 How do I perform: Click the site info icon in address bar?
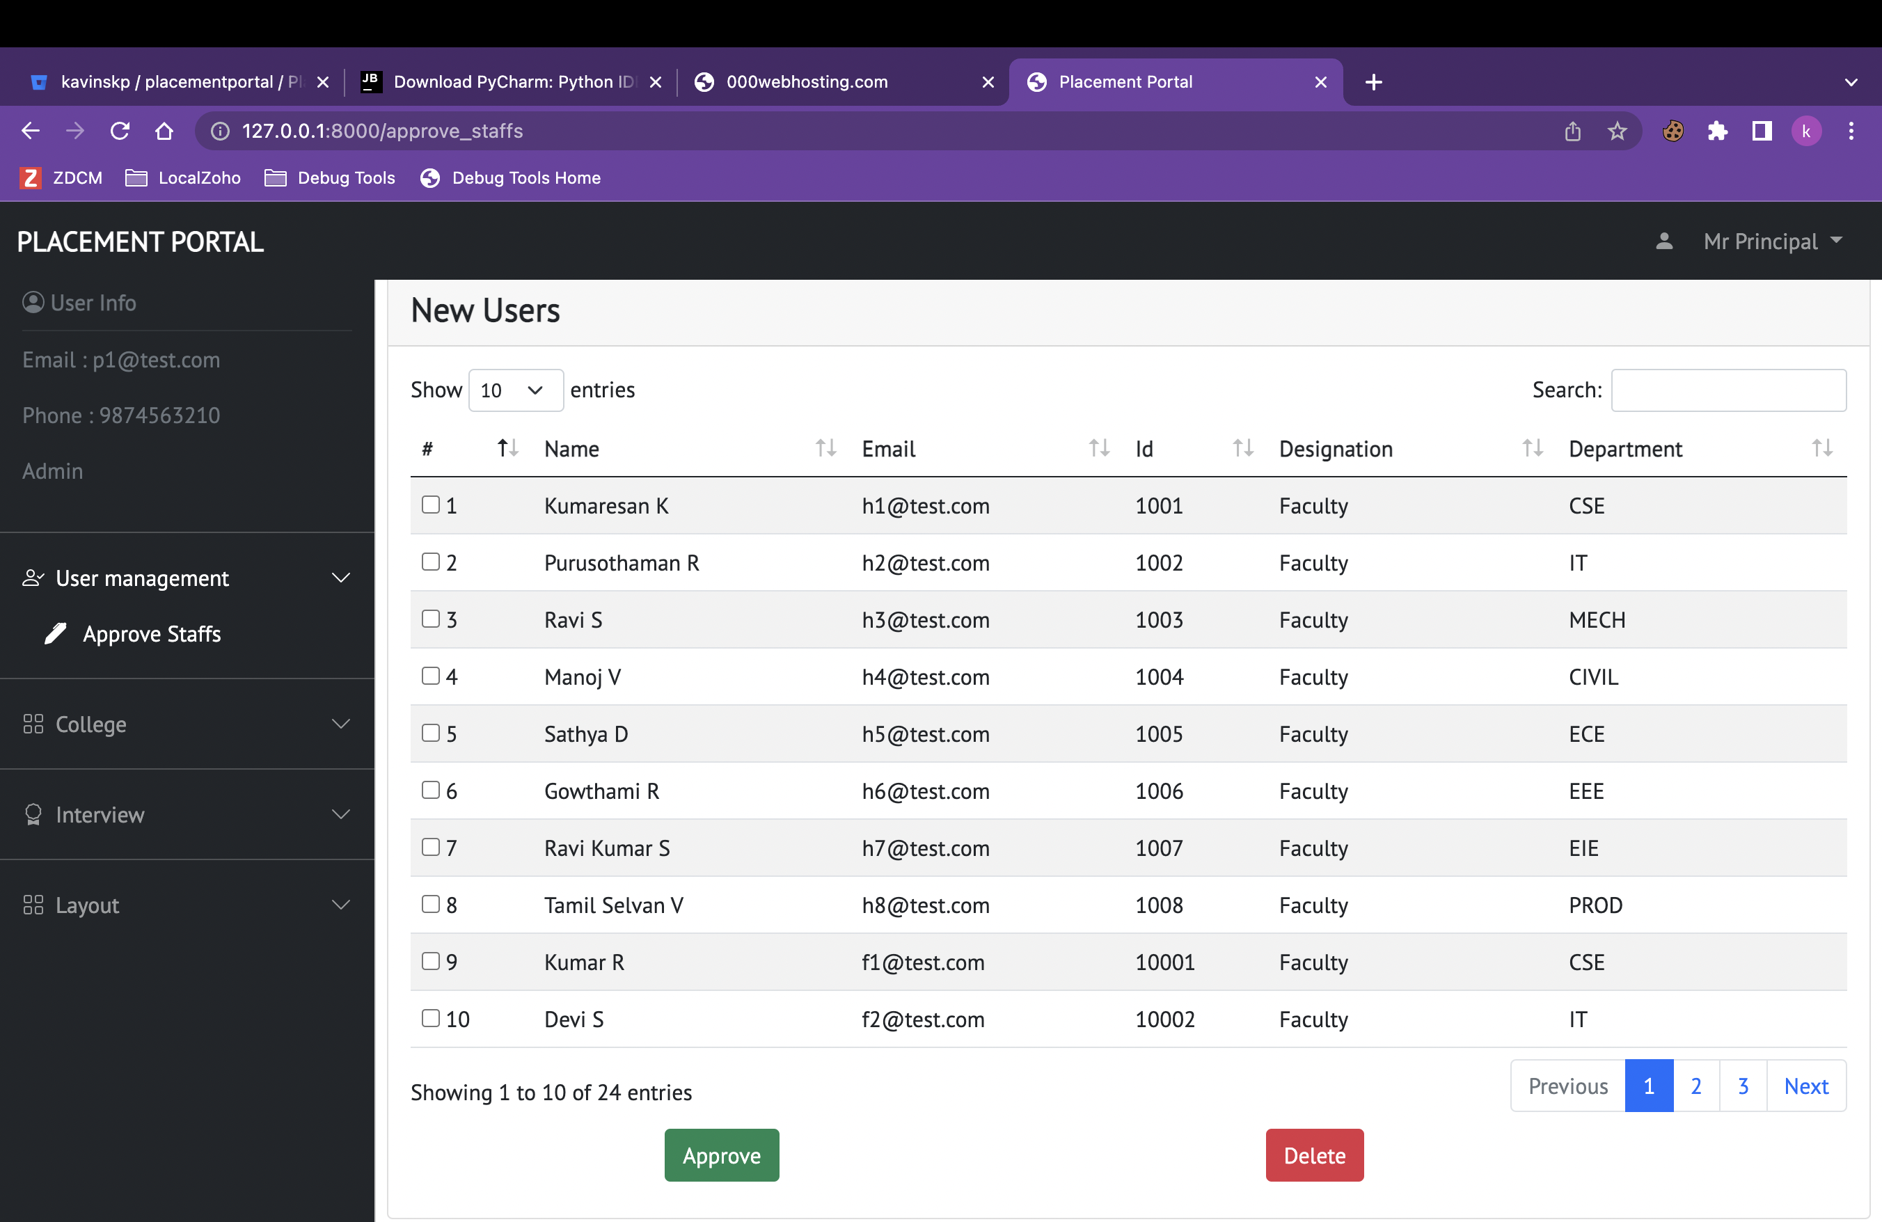point(220,130)
